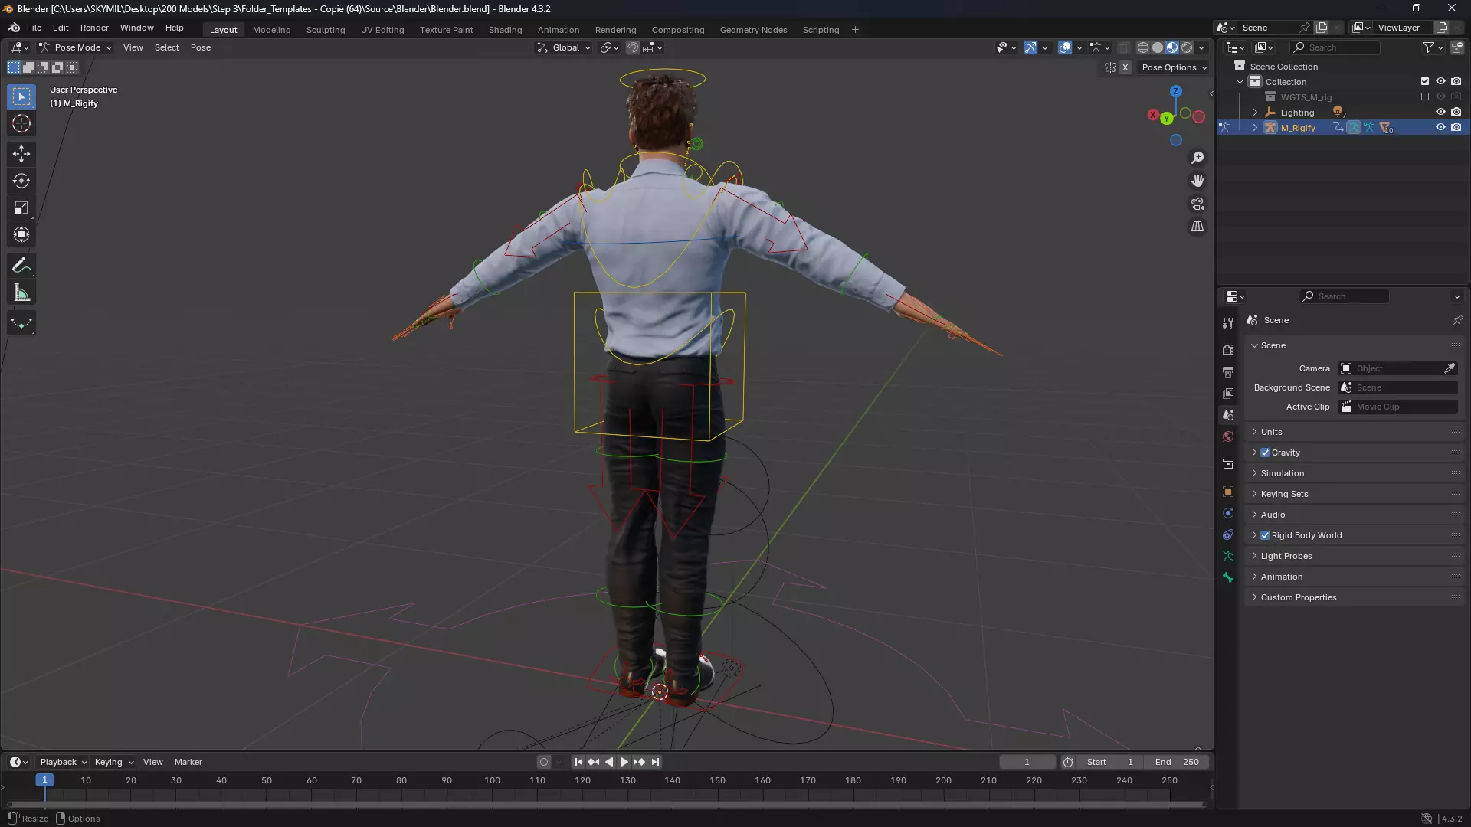Viewport: 1471px width, 827px height.
Task: Pick the Annotate pencil tool
Action: (x=21, y=266)
